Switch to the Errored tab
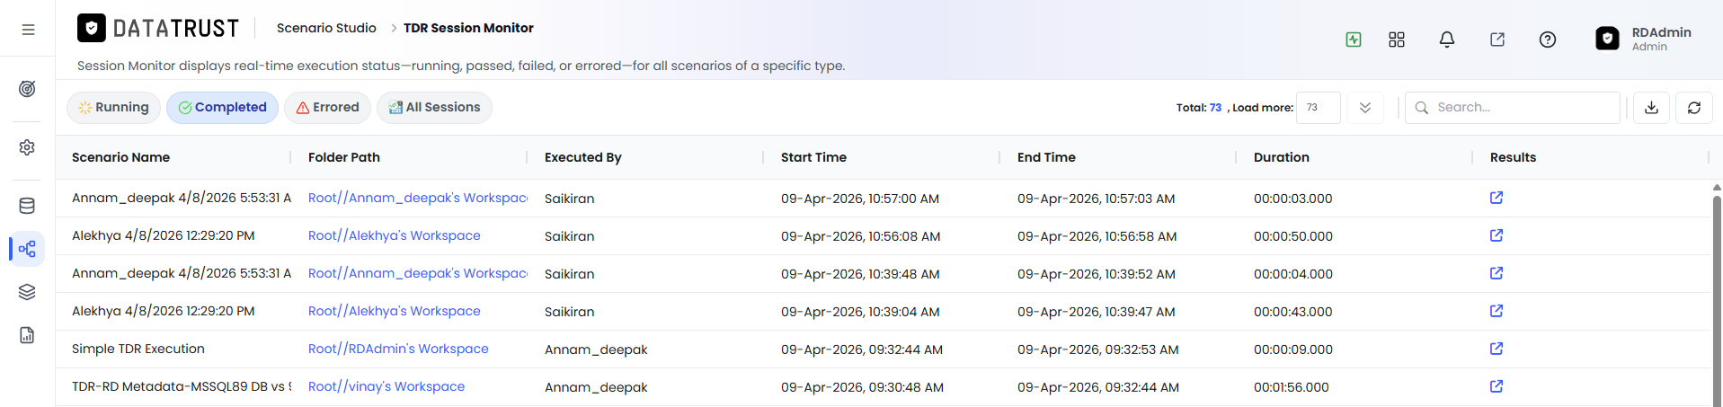 (x=327, y=108)
